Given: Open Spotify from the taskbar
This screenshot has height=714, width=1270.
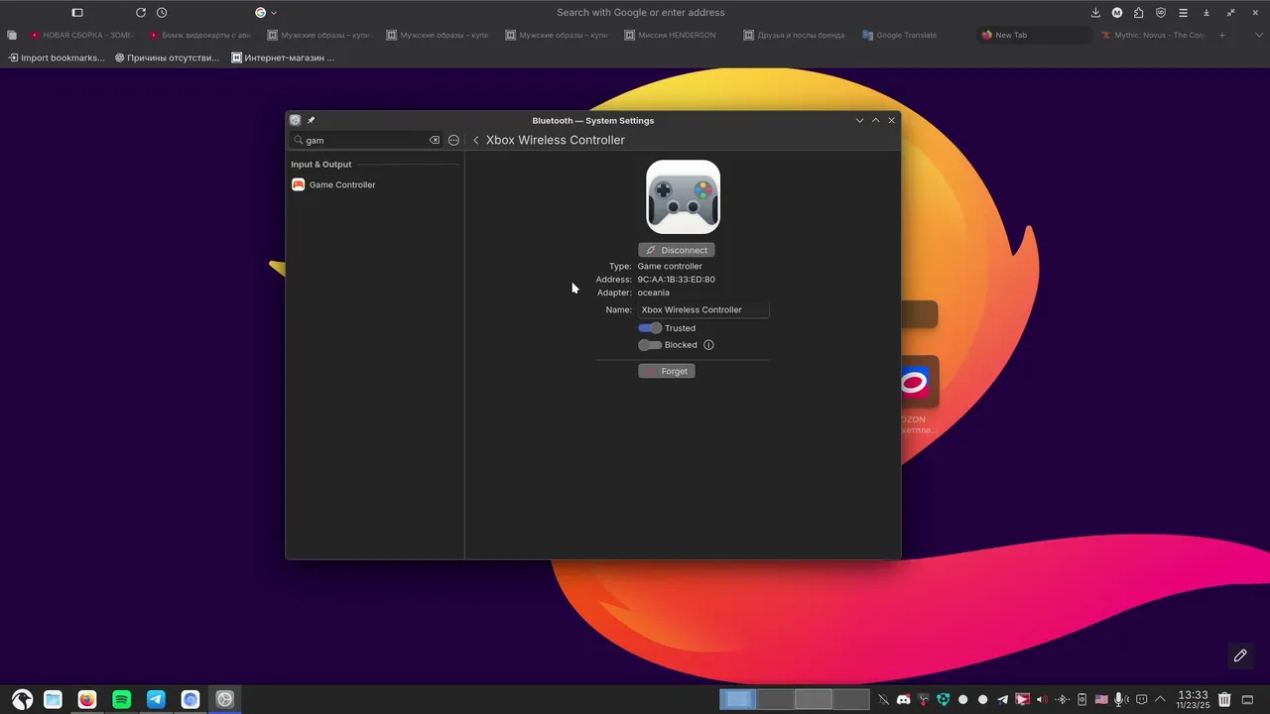Looking at the screenshot, I should pyautogui.click(x=121, y=699).
